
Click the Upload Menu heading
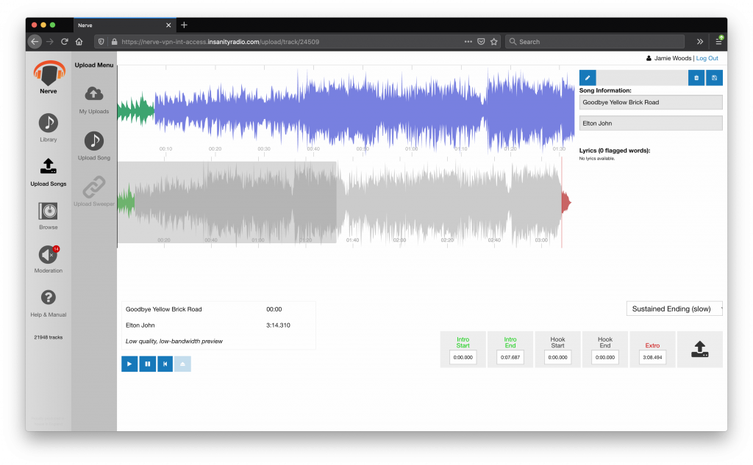click(94, 65)
